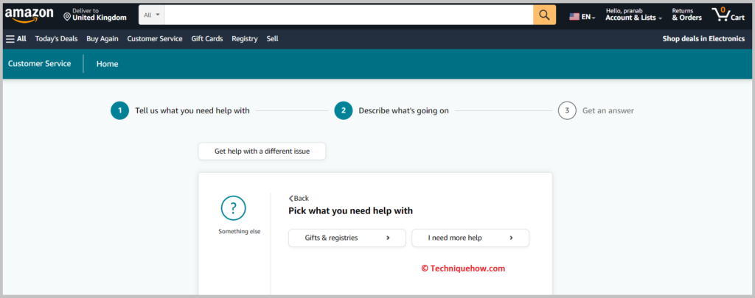Screen dimensions: 755x298
Task: Open Registry in the navigation bar
Action: 245,39
